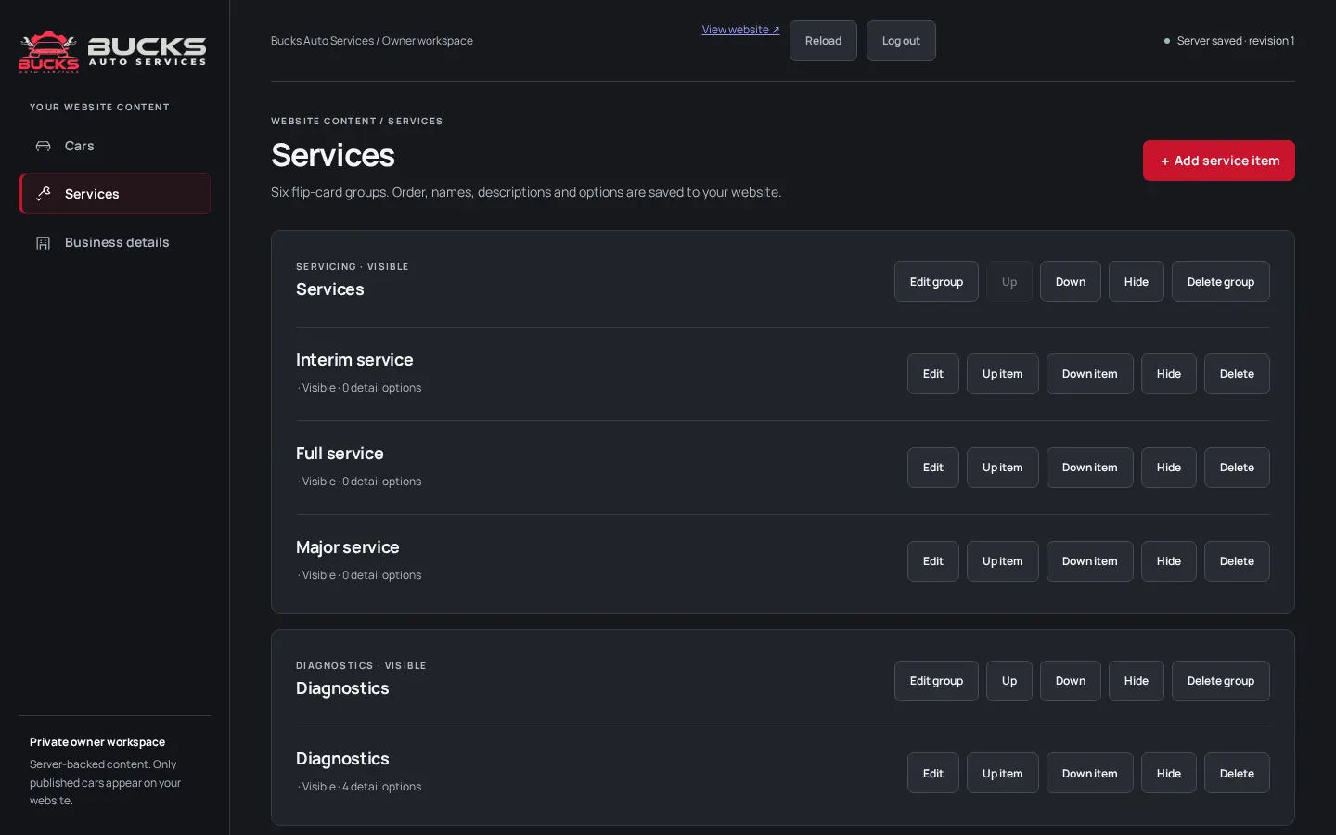Edit the Full service item
The image size is (1336, 835).
point(933,468)
